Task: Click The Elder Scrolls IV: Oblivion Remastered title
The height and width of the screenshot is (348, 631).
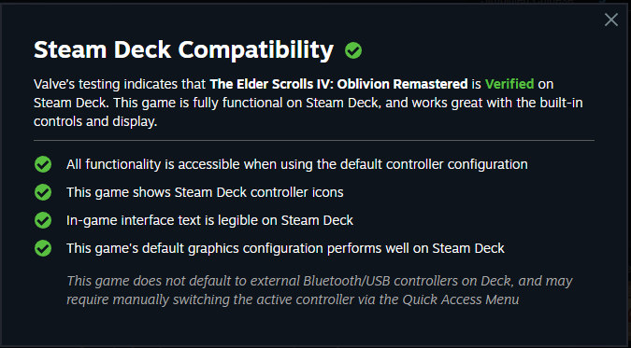Action: (338, 84)
